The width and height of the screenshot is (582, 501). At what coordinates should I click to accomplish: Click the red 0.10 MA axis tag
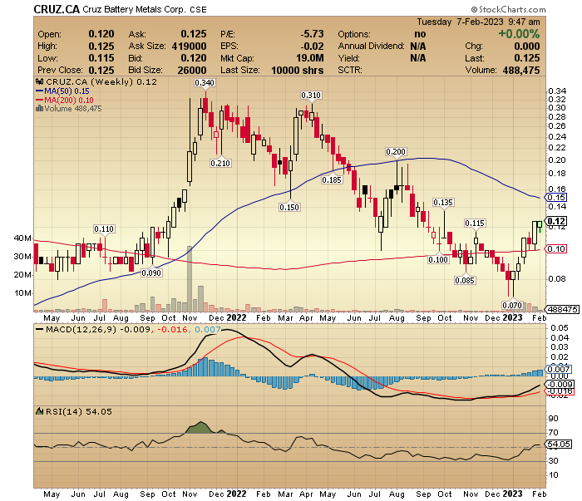pos(555,248)
